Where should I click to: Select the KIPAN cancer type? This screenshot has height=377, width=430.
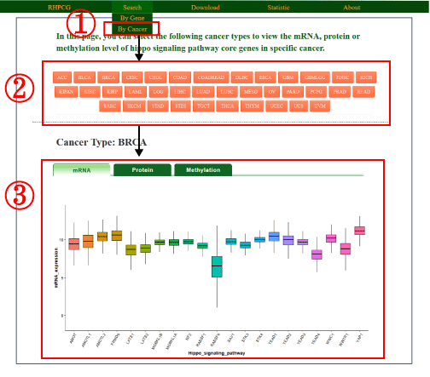tap(66, 92)
